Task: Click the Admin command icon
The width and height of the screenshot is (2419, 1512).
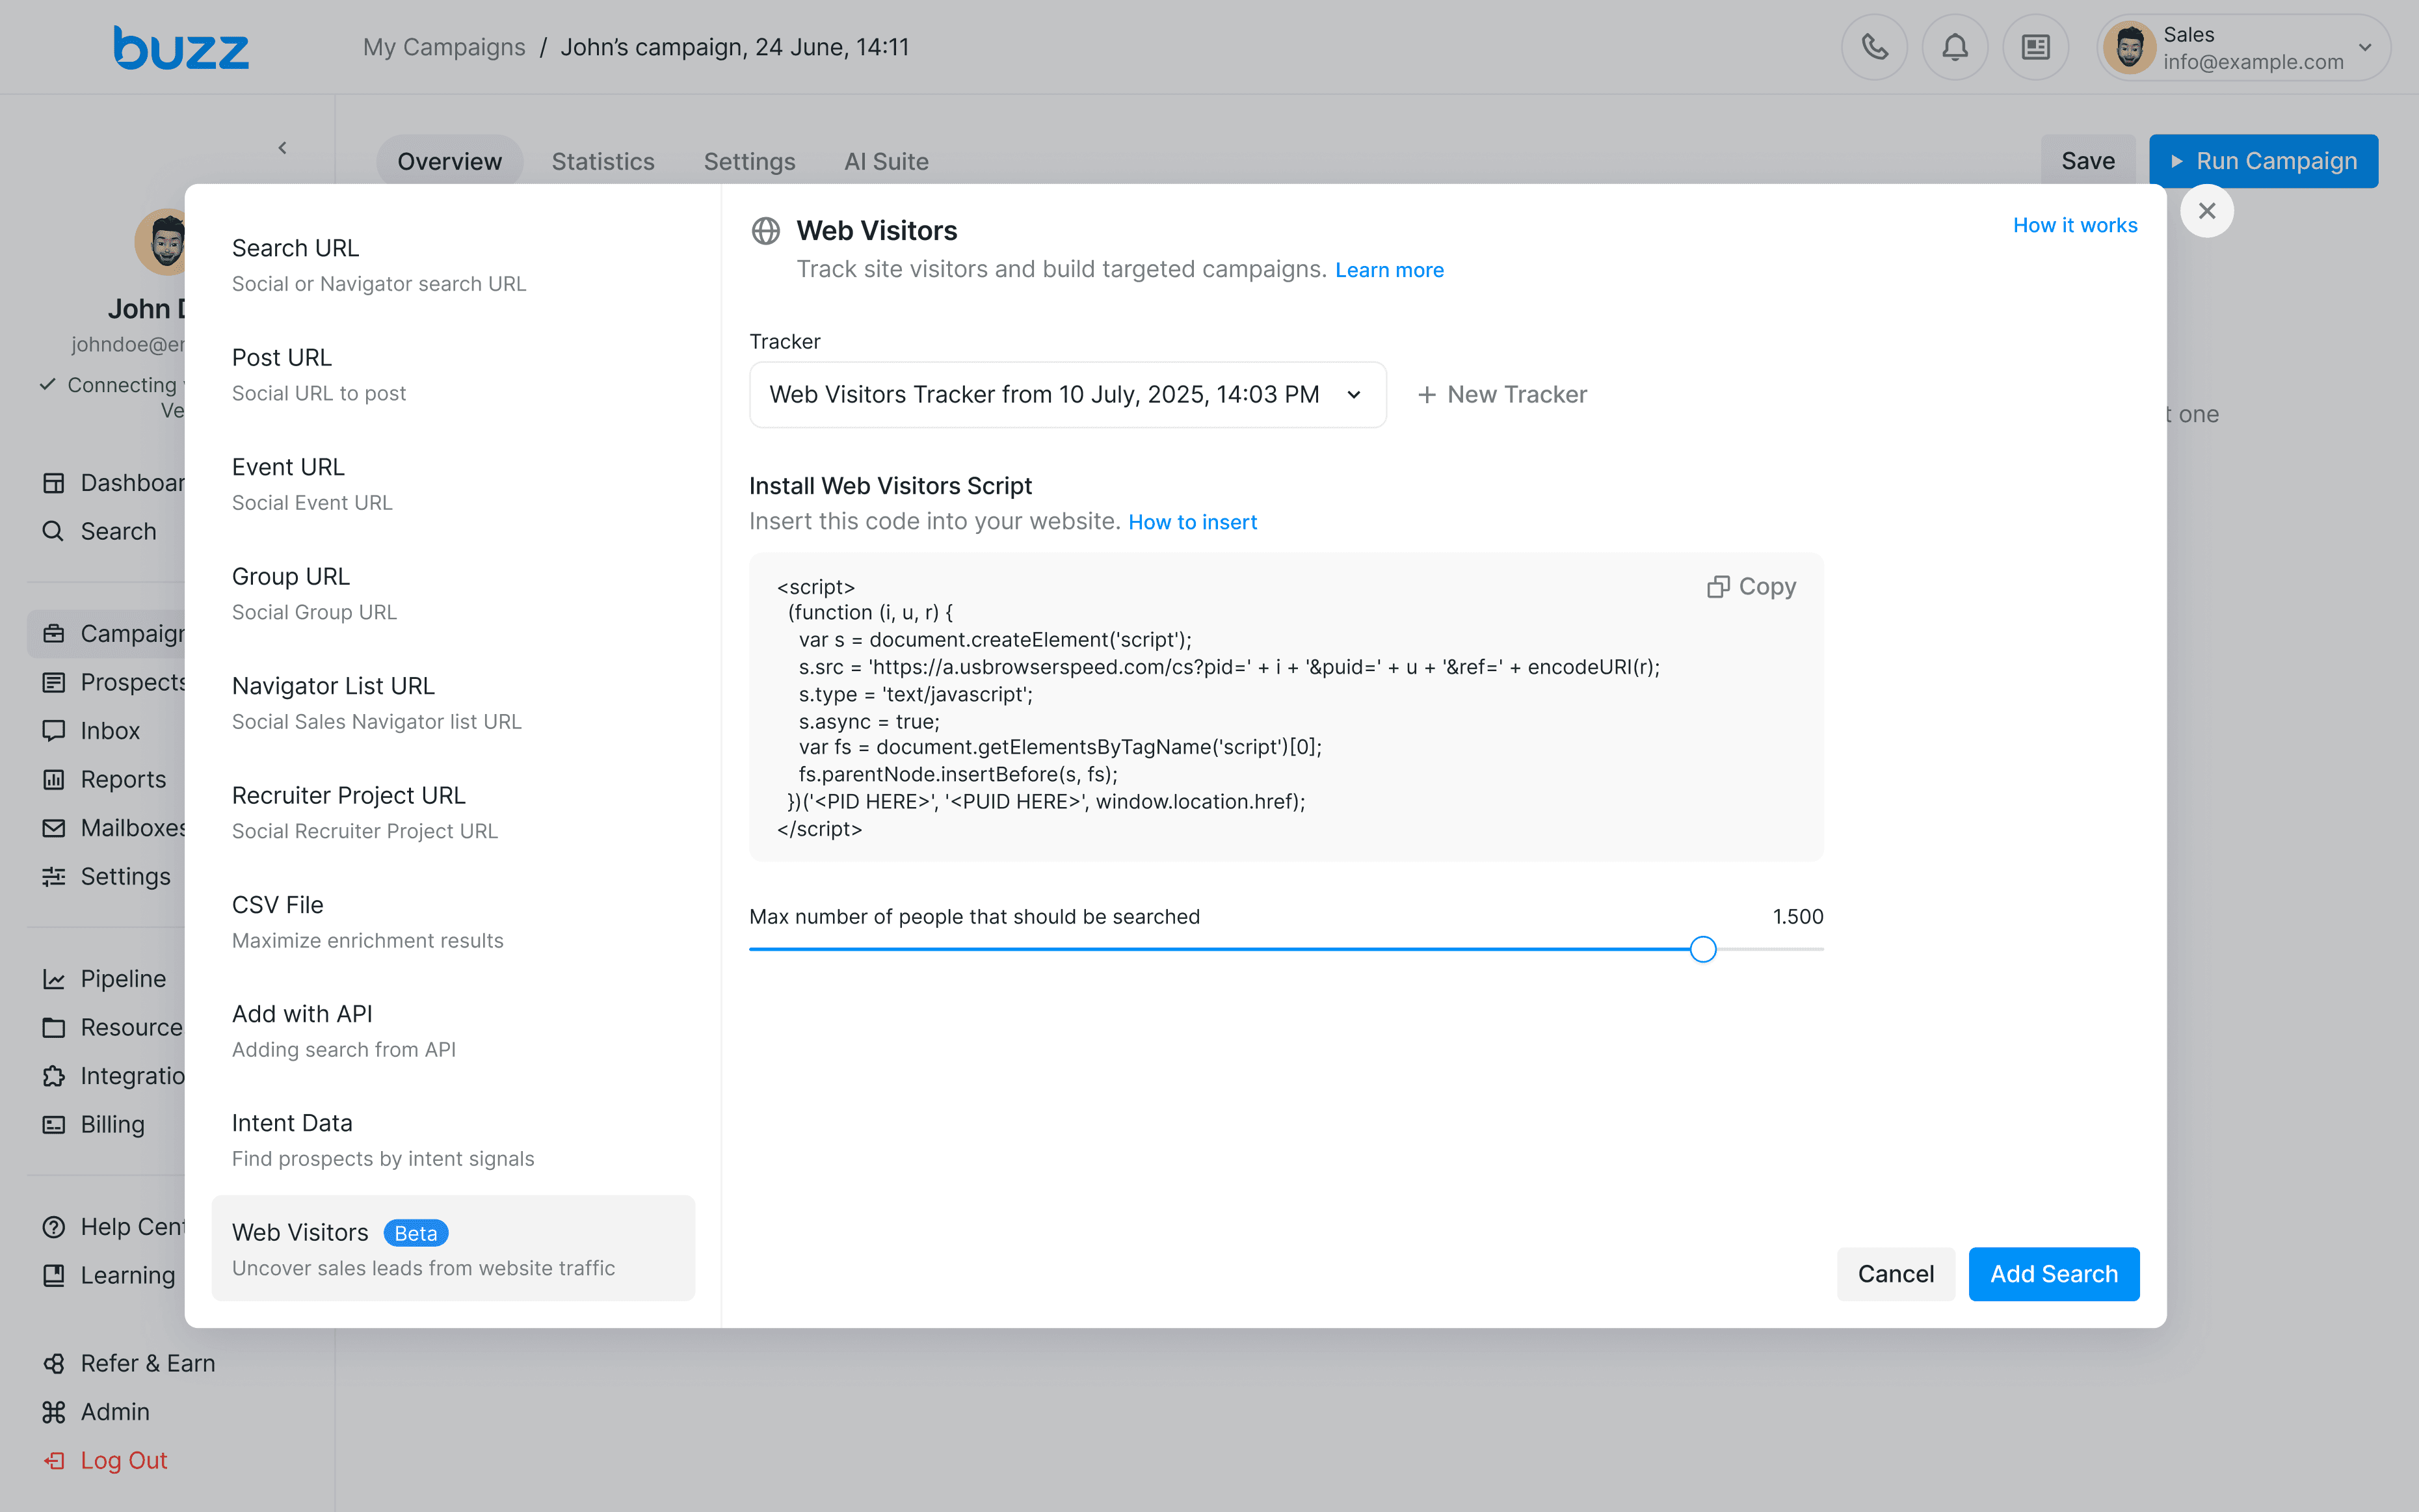Action: click(54, 1412)
